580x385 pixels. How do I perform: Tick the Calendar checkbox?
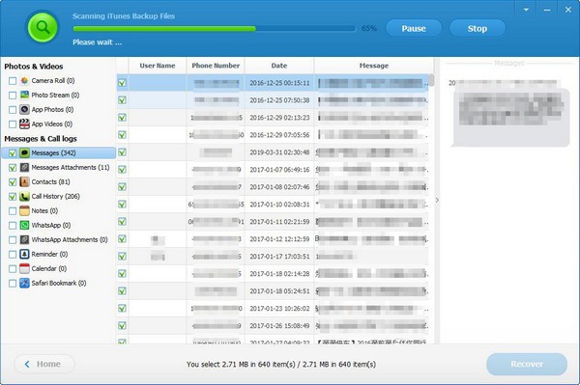click(13, 268)
